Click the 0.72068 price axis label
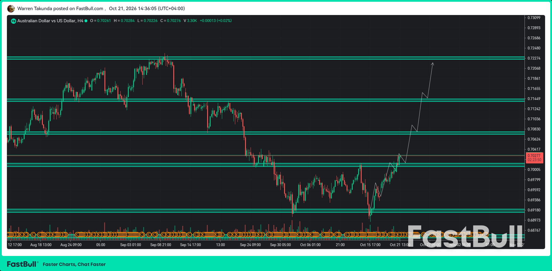The image size is (552, 271). pos(534,68)
